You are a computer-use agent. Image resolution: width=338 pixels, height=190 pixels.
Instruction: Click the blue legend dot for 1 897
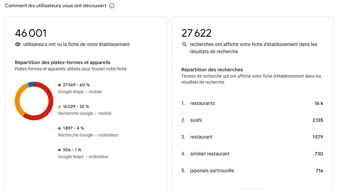(59, 128)
